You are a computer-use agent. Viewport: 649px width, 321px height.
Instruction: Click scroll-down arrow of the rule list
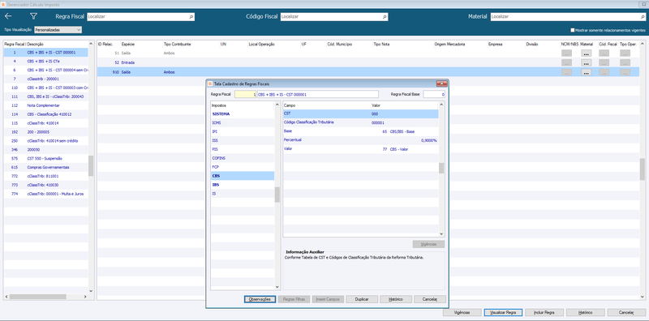point(91,291)
